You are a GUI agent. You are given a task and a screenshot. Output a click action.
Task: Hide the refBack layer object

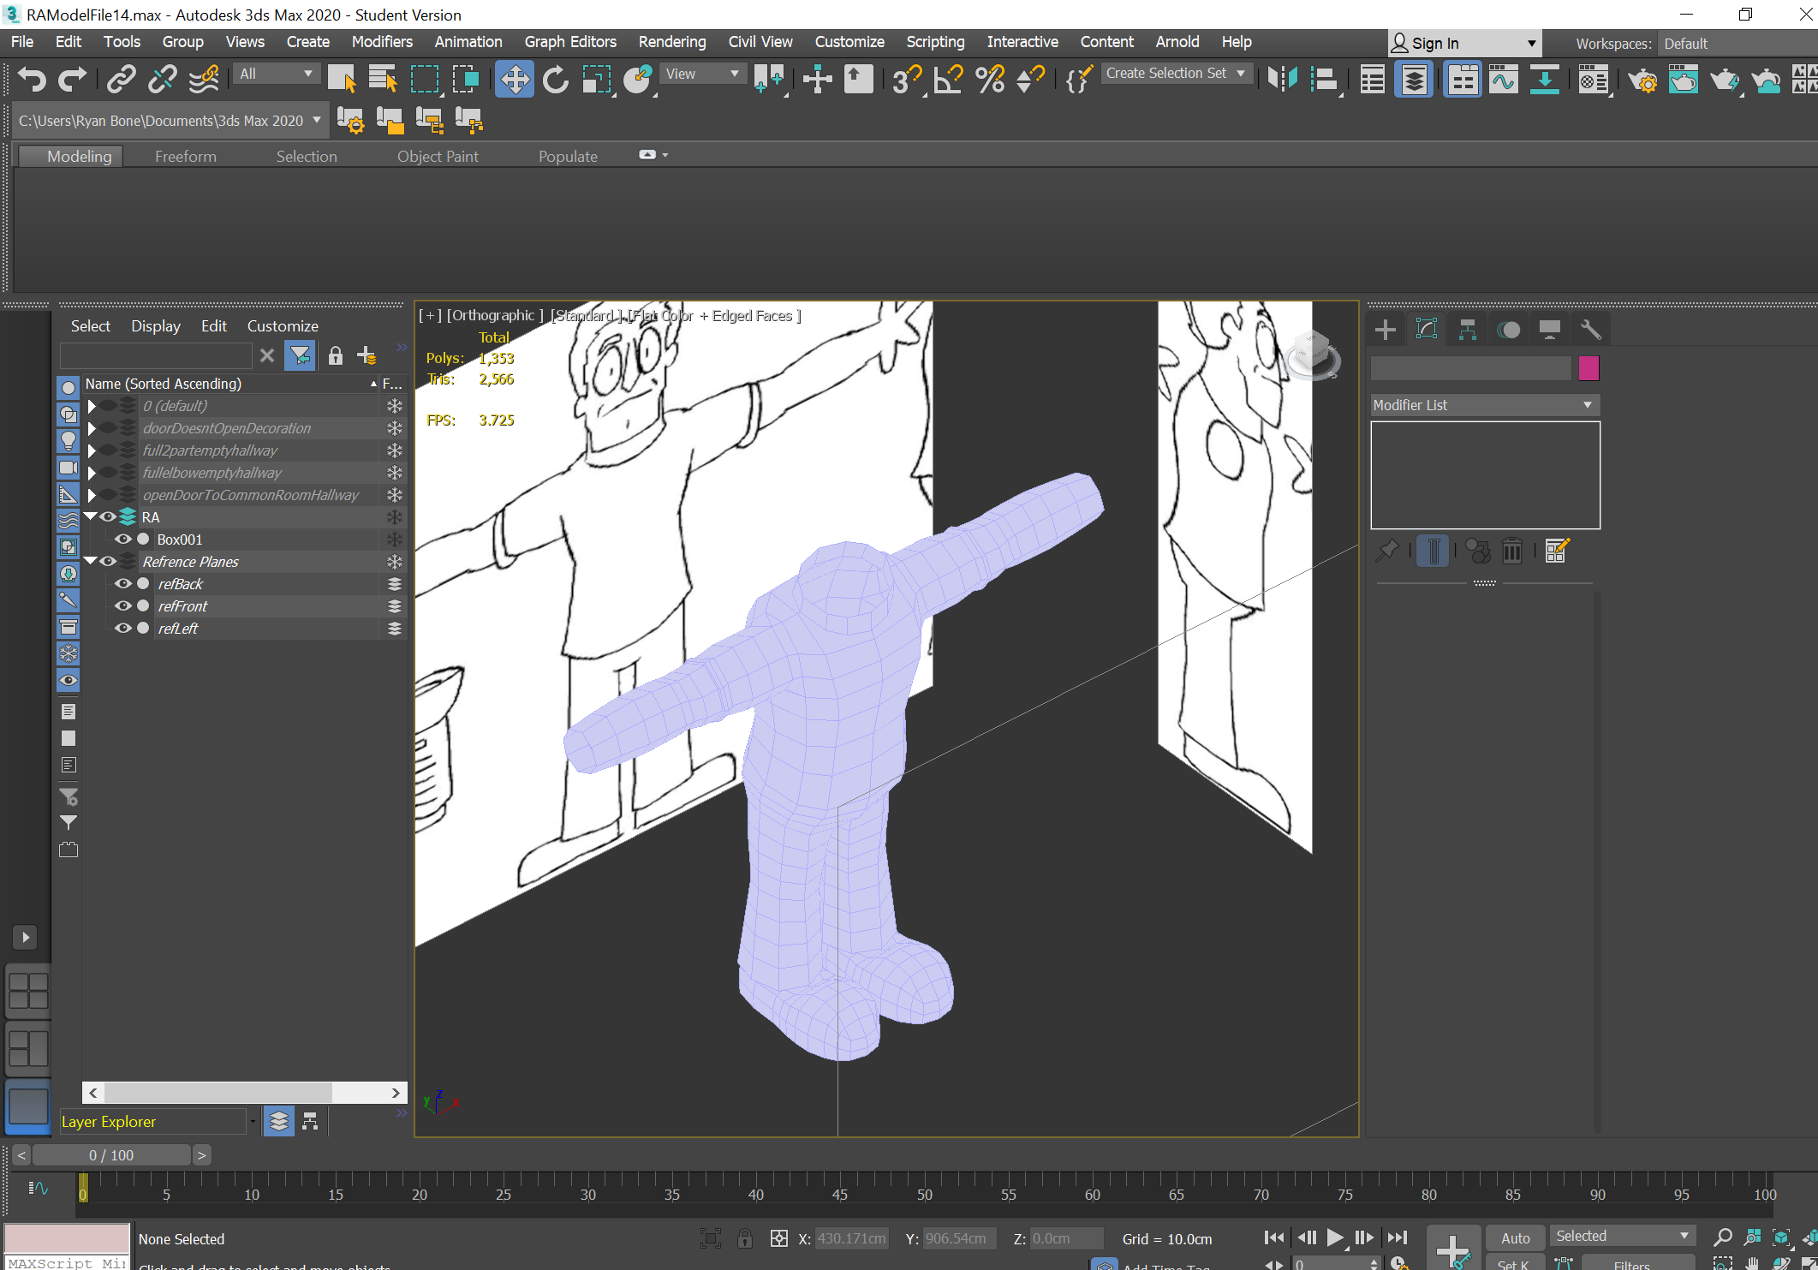(123, 584)
